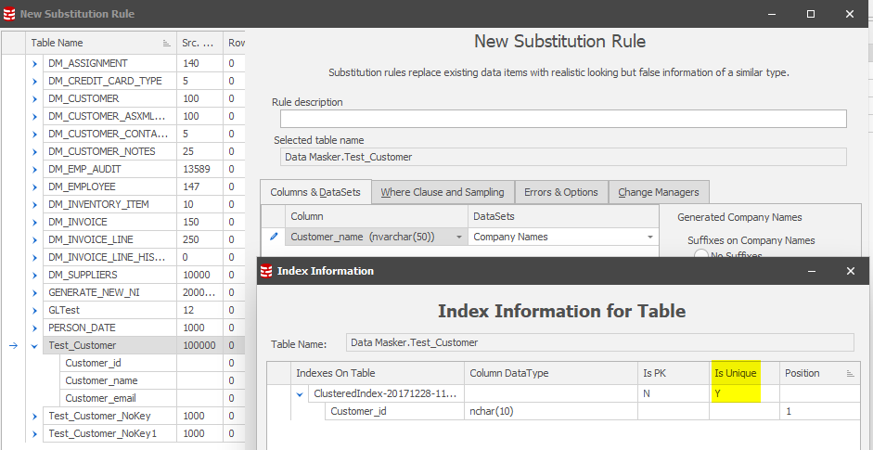Click the row indicator arrow beside Test_Customer

(14, 345)
